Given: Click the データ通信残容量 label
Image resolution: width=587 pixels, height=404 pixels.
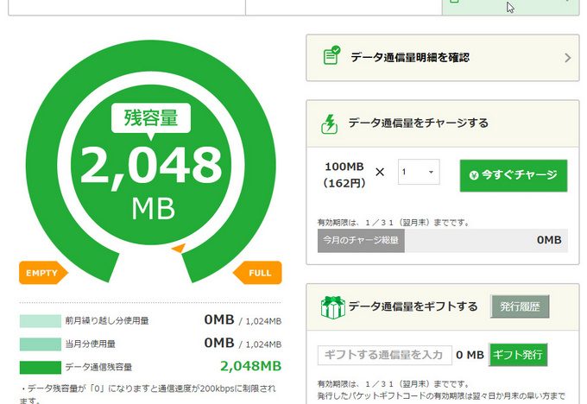Looking at the screenshot, I should [x=98, y=367].
